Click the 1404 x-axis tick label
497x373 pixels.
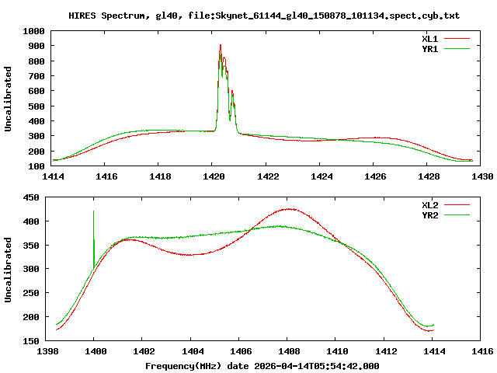(193, 351)
